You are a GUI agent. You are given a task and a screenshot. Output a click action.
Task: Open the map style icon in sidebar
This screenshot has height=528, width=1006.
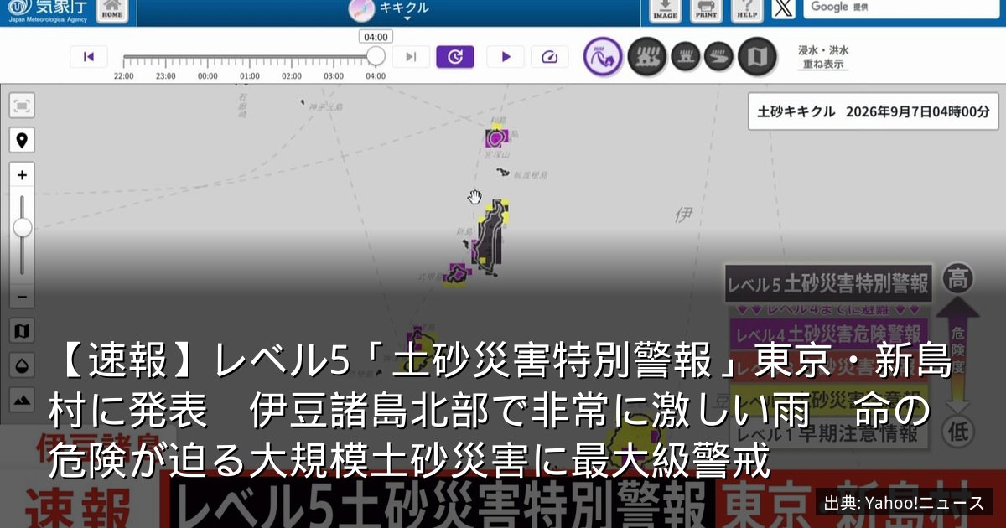tap(22, 331)
